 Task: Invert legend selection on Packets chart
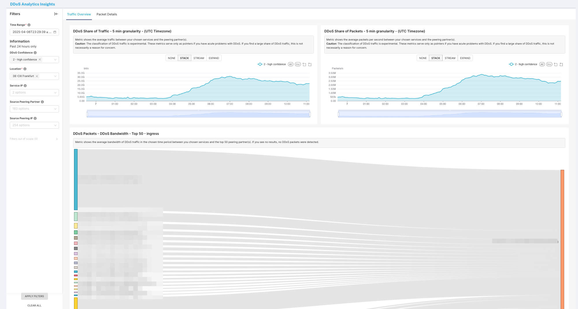click(x=549, y=64)
